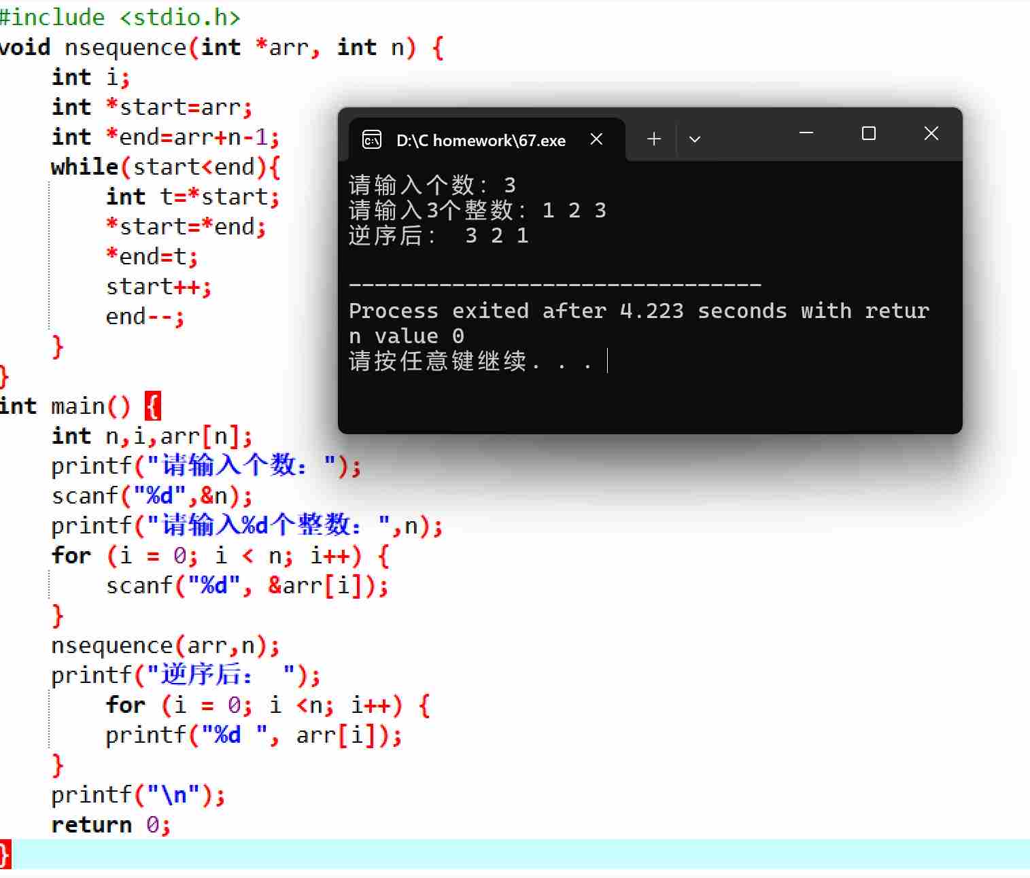Minimize the terminal window
Viewport: 1030px width, 878px height.
point(806,133)
